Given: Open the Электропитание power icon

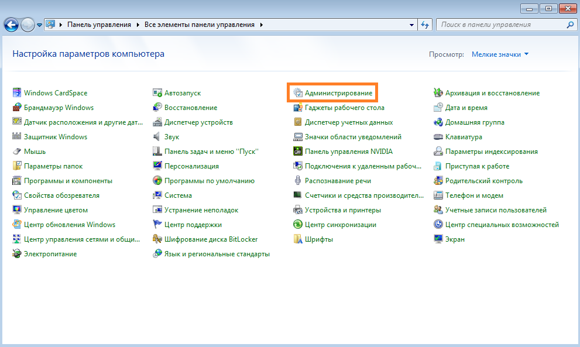Looking at the screenshot, I should (x=16, y=254).
